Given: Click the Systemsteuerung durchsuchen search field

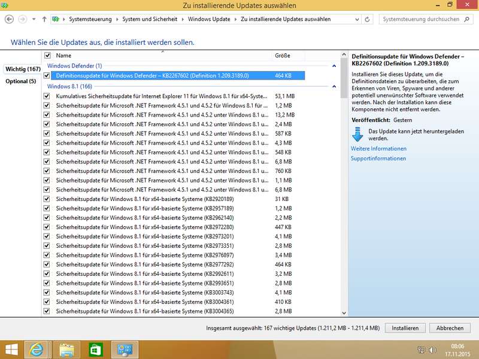Looking at the screenshot, I should tap(421, 19).
